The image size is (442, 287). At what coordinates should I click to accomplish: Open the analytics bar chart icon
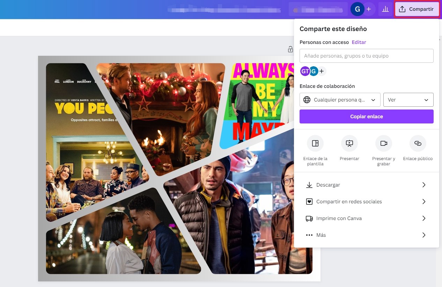385,9
